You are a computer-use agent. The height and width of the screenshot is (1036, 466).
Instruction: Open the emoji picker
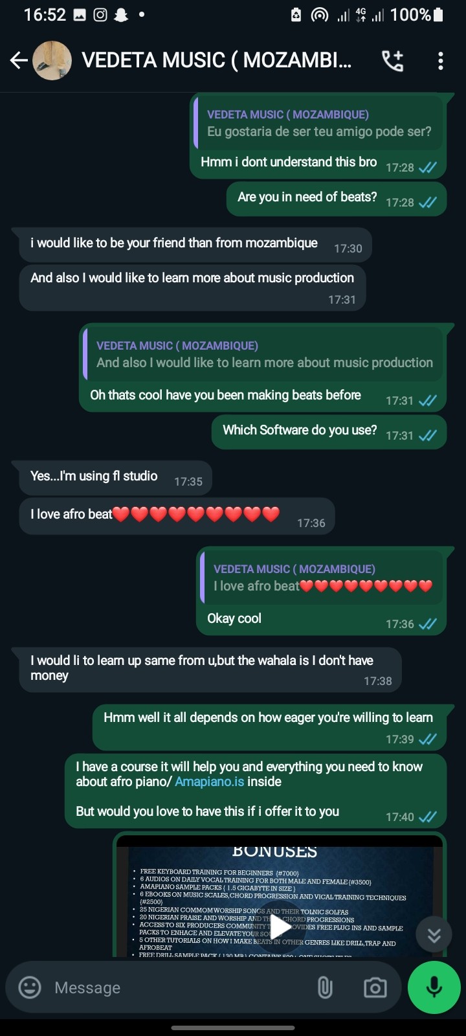(x=30, y=987)
